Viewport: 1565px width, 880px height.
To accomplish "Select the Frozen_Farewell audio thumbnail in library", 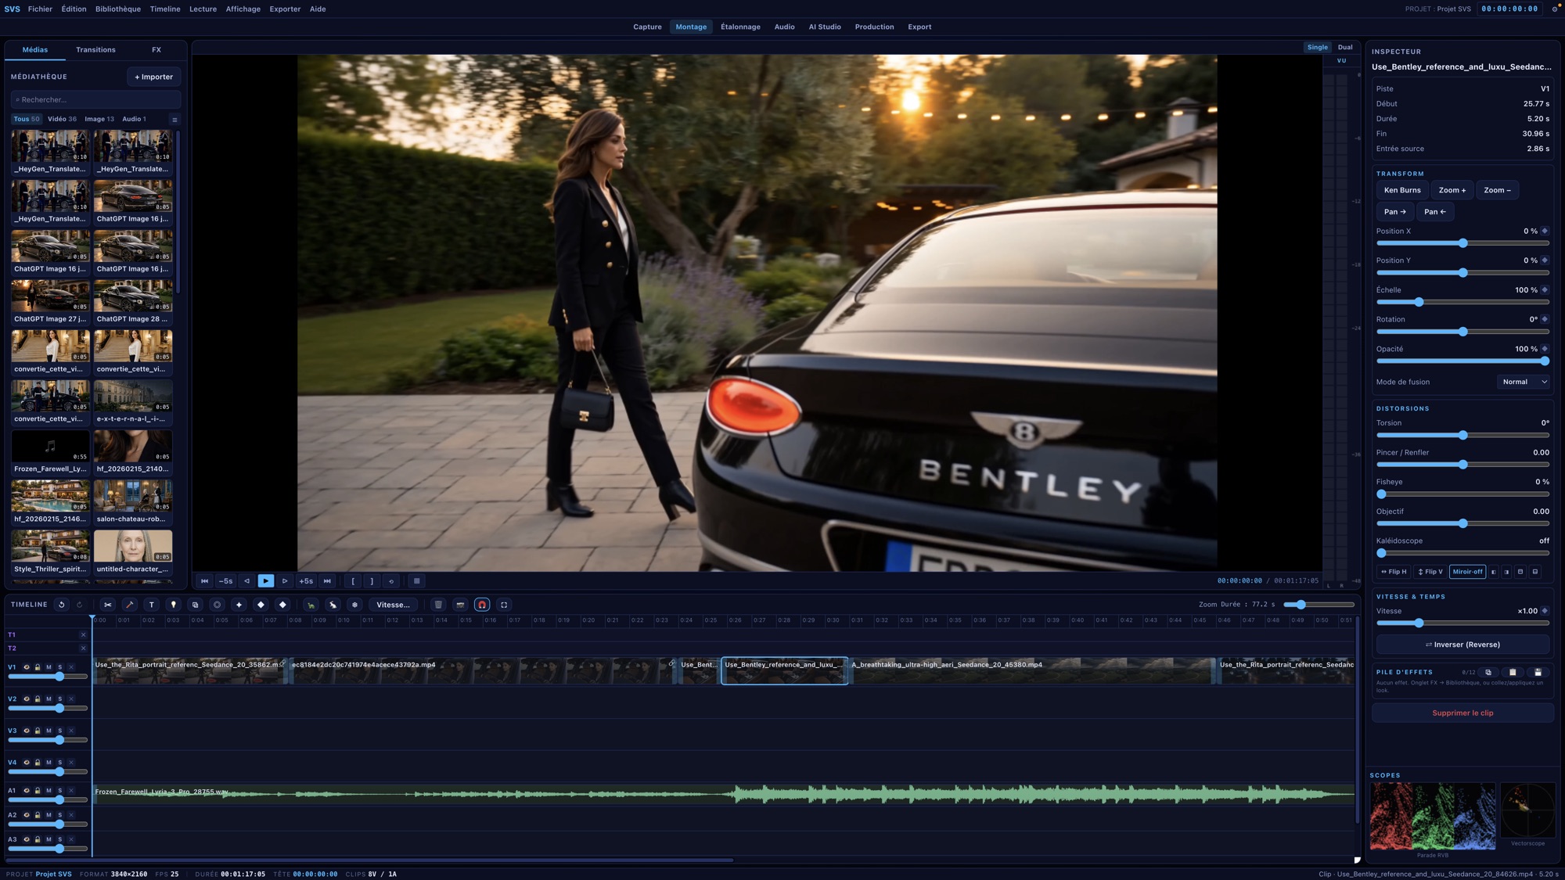I will coord(50,447).
